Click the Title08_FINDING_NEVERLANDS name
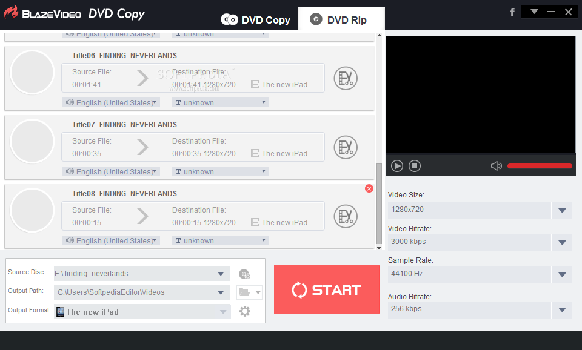Screen dimensions: 582x350 tap(124, 194)
